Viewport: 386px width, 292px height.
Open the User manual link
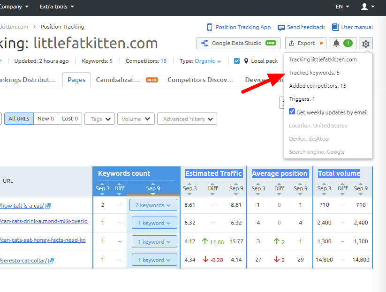coord(357,27)
